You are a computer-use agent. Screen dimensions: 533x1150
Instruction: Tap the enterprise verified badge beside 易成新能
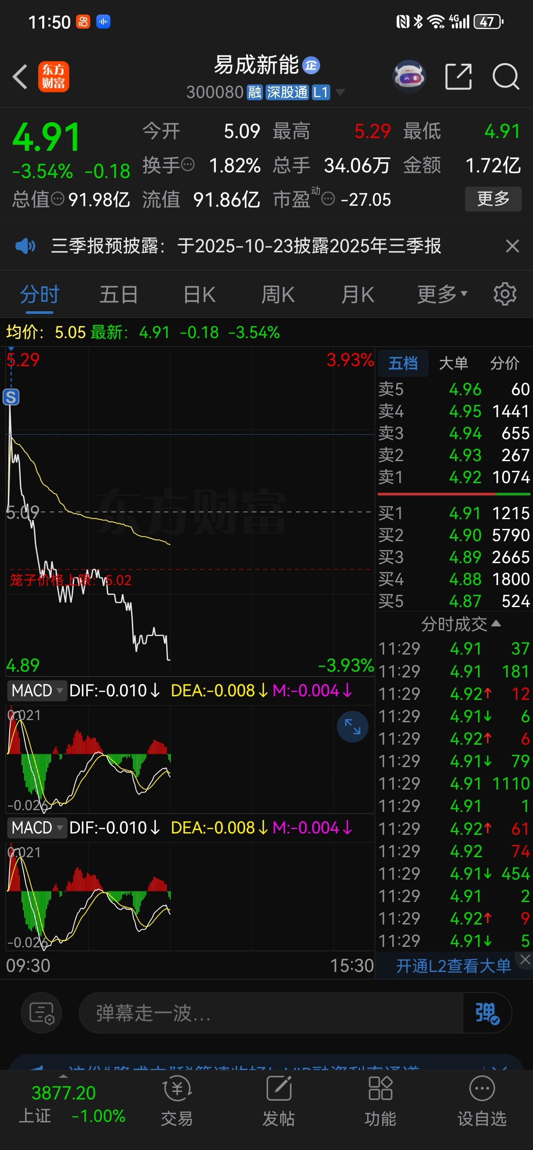(x=311, y=66)
